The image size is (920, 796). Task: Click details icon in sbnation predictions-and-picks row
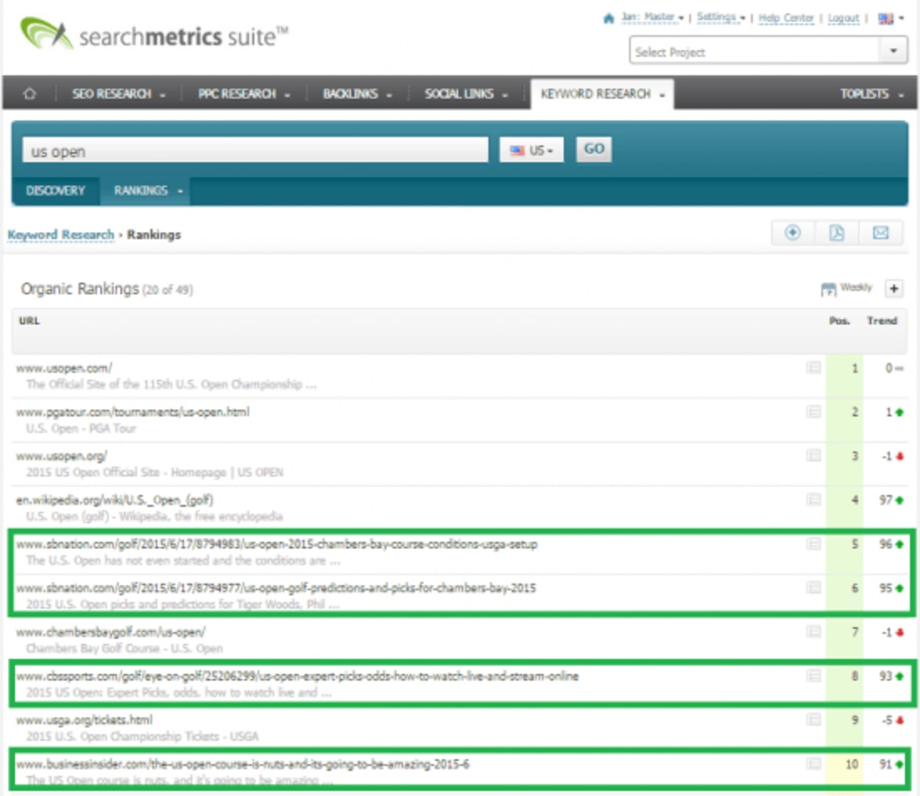pos(813,588)
